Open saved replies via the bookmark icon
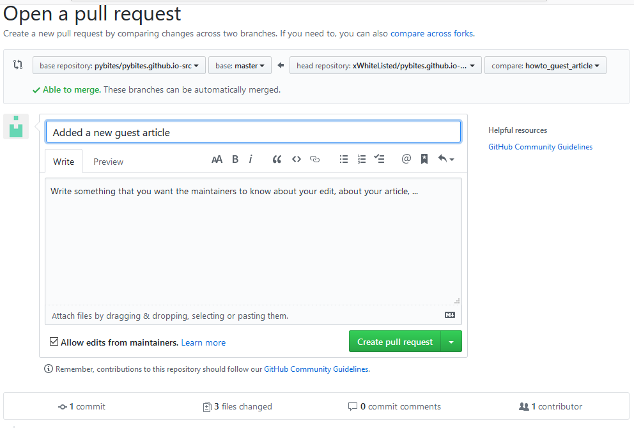This screenshot has height=428, width=634. [424, 159]
